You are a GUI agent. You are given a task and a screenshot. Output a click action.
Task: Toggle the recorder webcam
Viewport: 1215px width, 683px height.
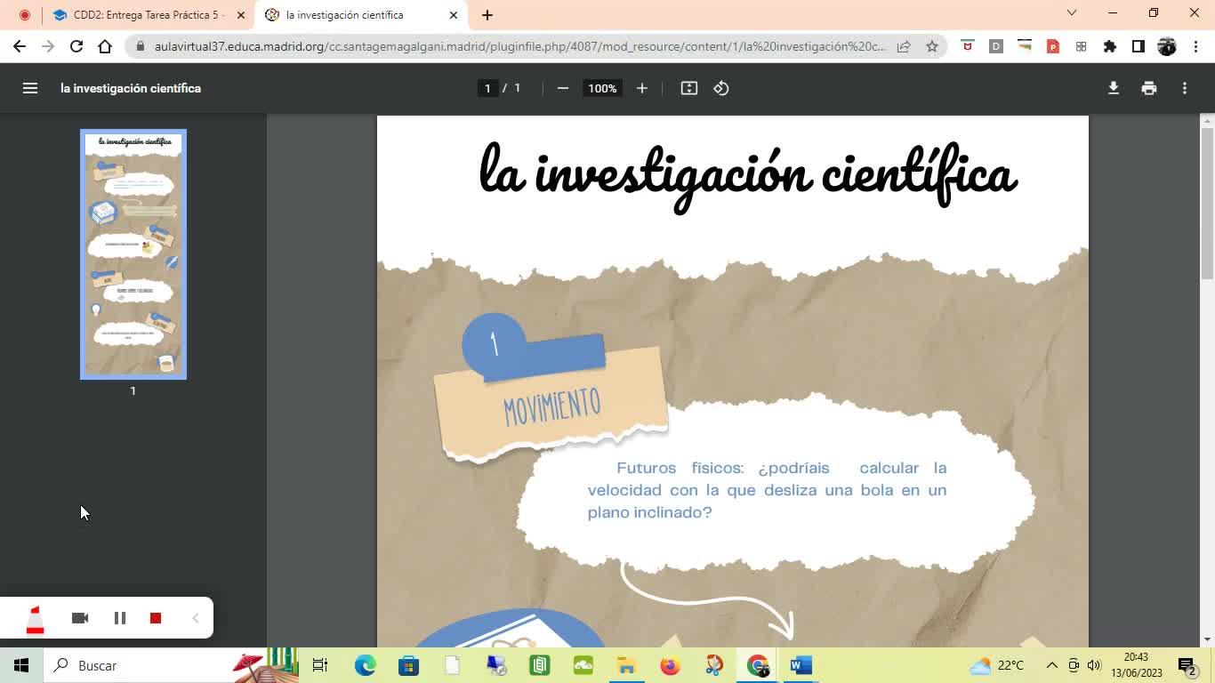click(80, 618)
